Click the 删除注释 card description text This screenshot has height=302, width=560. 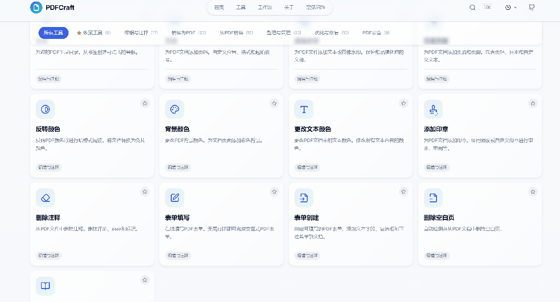(87, 229)
